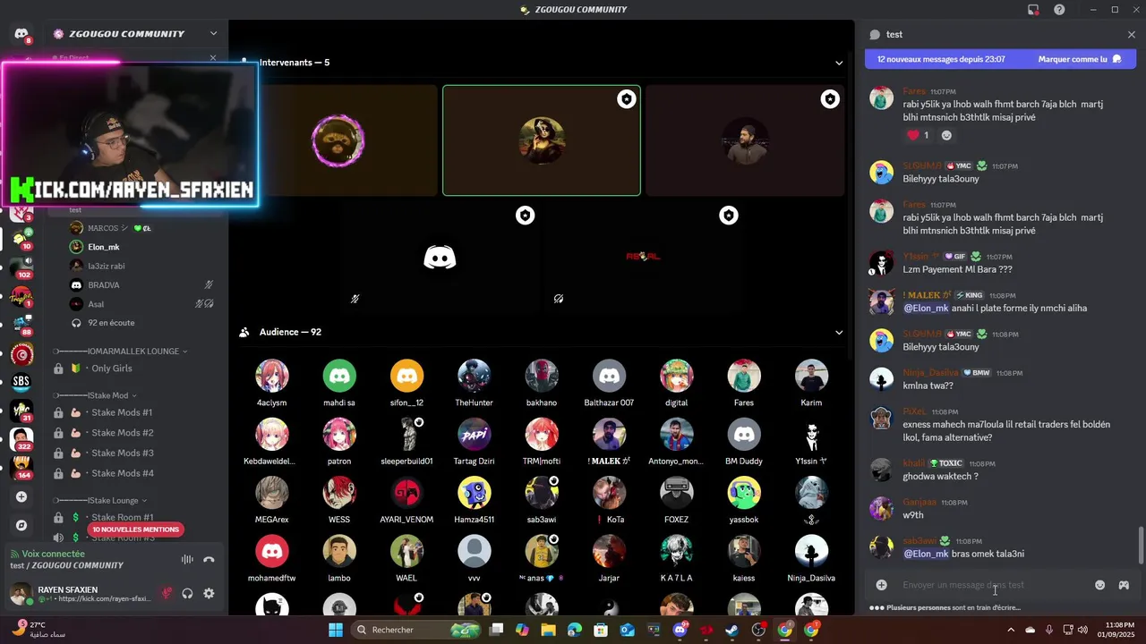Screen dimensions: 1146x644
Task: Click the 92 en écoute listeners row
Action: pos(111,323)
